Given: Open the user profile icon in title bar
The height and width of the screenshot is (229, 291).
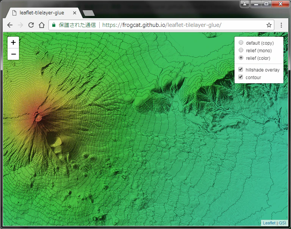Looking at the screenshot, I should pyautogui.click(x=245, y=4).
